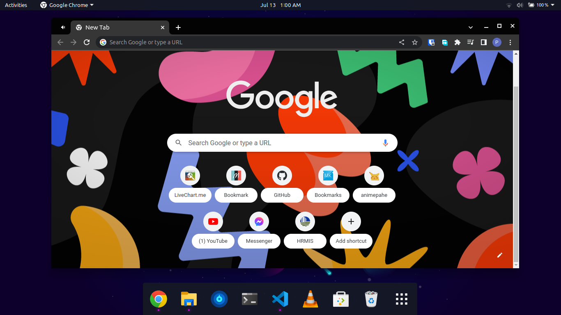Show all applications grid
This screenshot has height=315, width=561.
tap(402, 299)
